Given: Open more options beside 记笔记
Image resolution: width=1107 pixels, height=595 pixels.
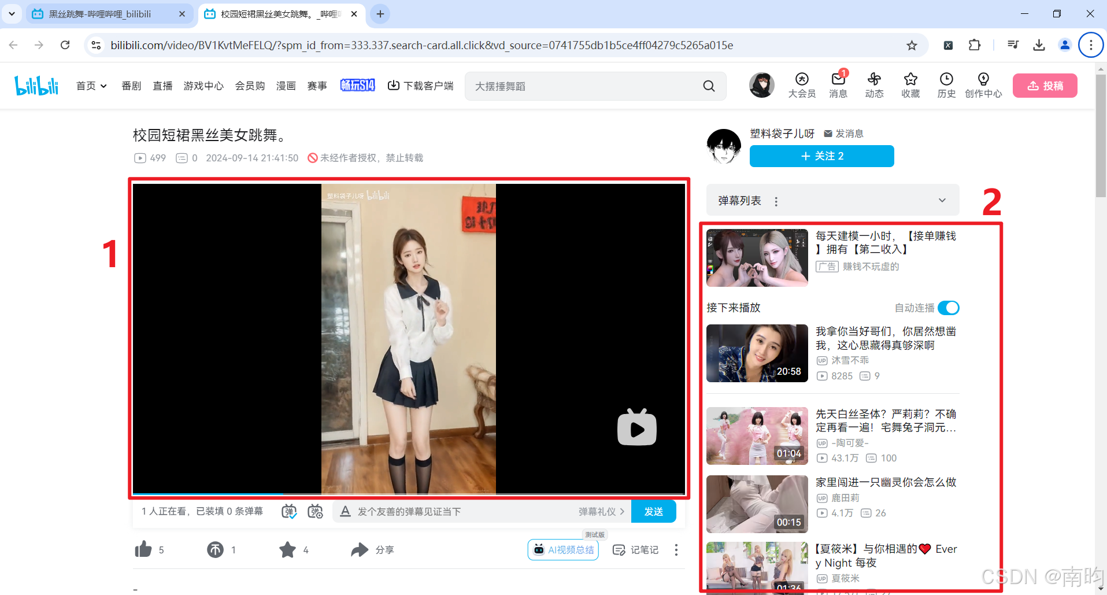Looking at the screenshot, I should coord(676,550).
